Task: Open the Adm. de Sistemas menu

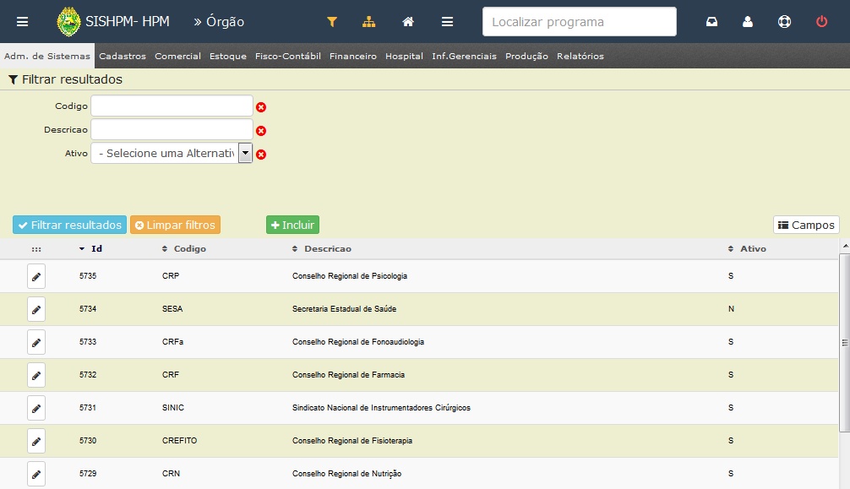Action: (x=47, y=56)
